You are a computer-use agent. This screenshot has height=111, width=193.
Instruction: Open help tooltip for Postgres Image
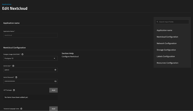22,54
